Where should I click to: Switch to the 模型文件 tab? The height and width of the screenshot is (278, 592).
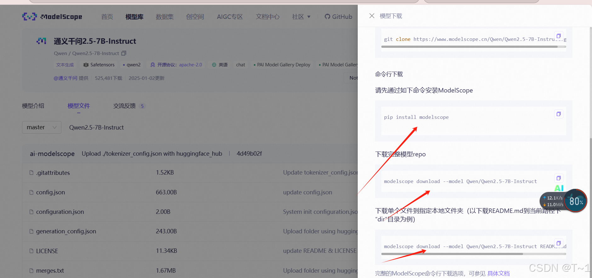coord(79,106)
